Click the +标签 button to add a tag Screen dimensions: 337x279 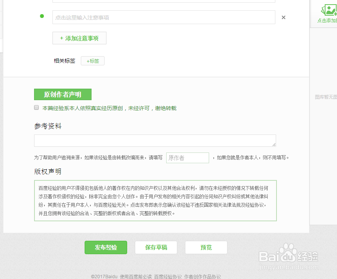coord(92,61)
